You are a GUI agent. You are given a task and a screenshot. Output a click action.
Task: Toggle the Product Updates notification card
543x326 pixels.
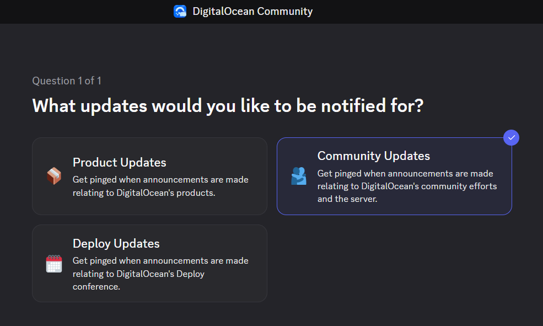point(149,176)
